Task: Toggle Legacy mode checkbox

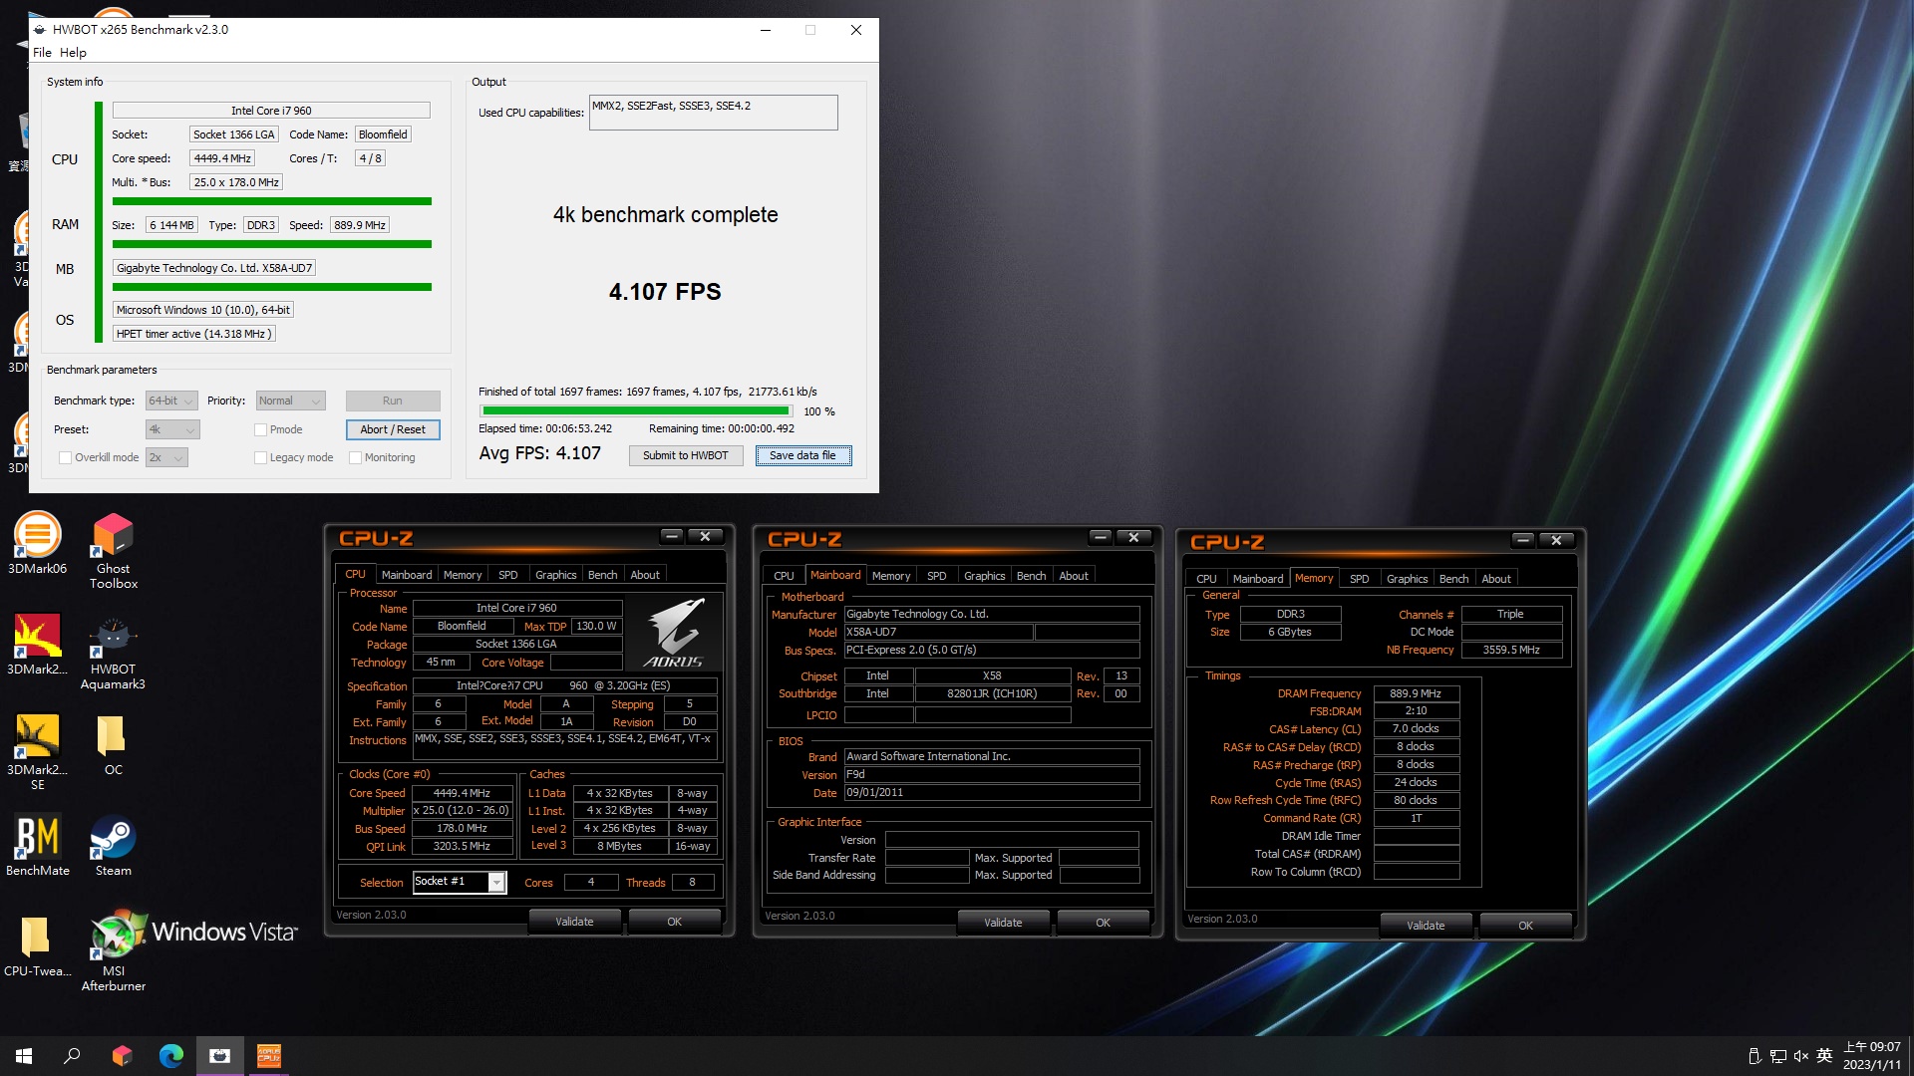Action: tap(260, 457)
